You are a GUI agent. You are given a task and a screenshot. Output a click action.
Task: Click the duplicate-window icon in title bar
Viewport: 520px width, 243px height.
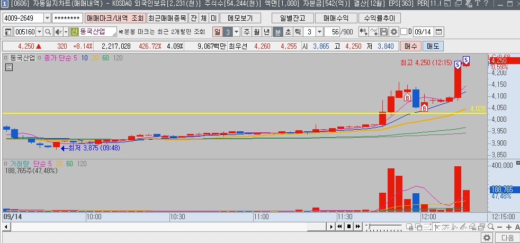point(459,4)
